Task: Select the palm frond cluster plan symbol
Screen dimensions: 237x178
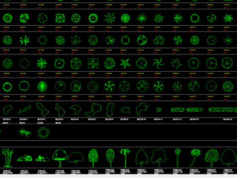Action: click(25, 133)
